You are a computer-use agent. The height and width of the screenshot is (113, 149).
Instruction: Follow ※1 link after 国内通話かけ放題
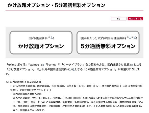coord(133,65)
